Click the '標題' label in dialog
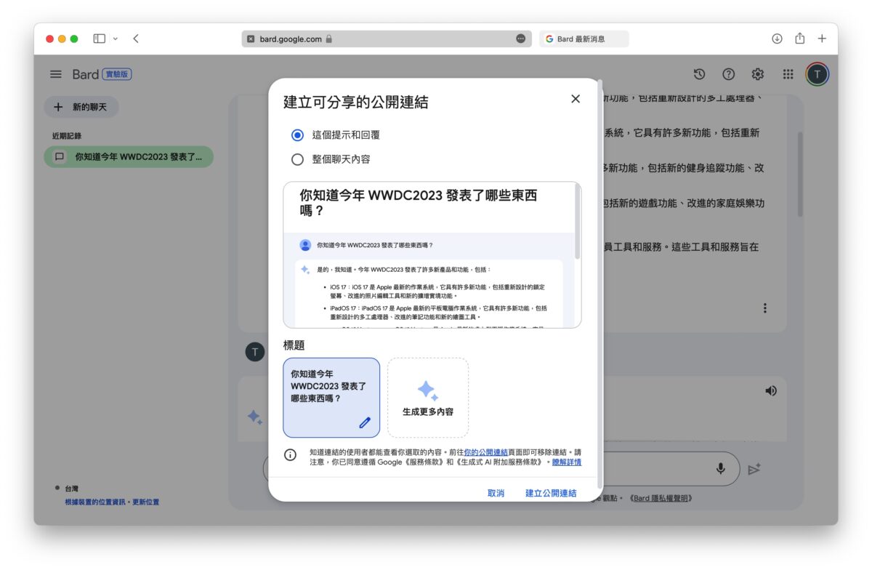 pyautogui.click(x=294, y=345)
